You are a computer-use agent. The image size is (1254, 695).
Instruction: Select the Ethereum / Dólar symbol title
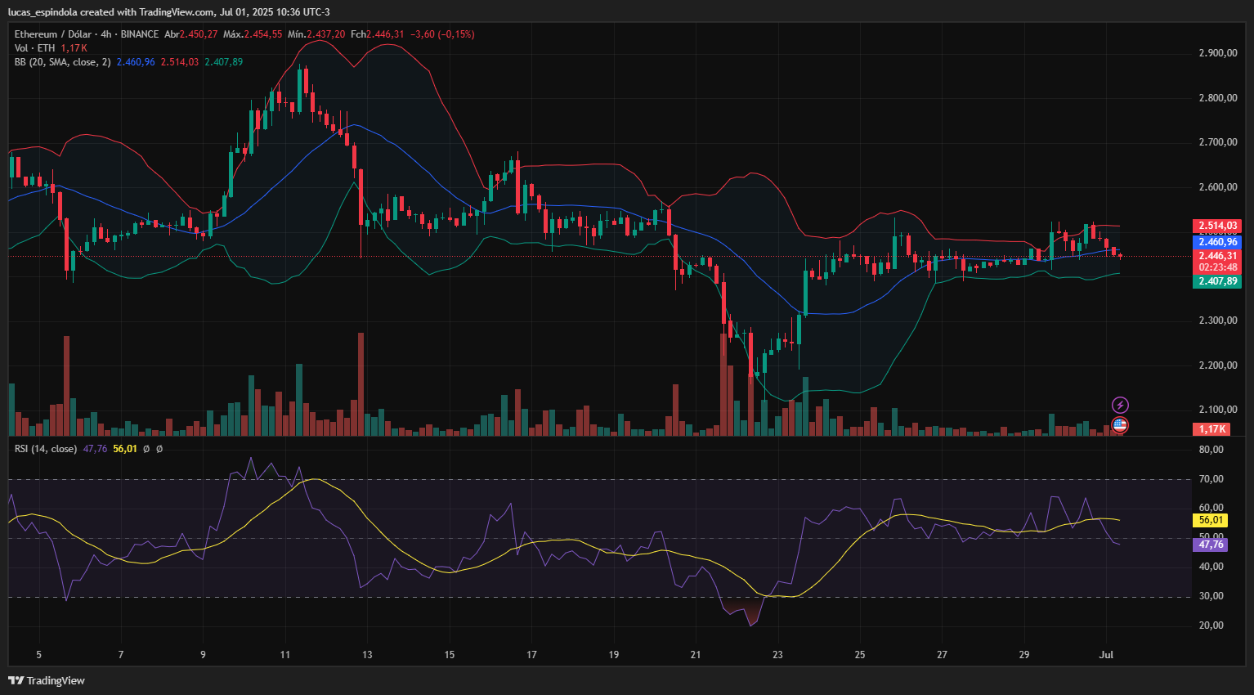point(52,34)
